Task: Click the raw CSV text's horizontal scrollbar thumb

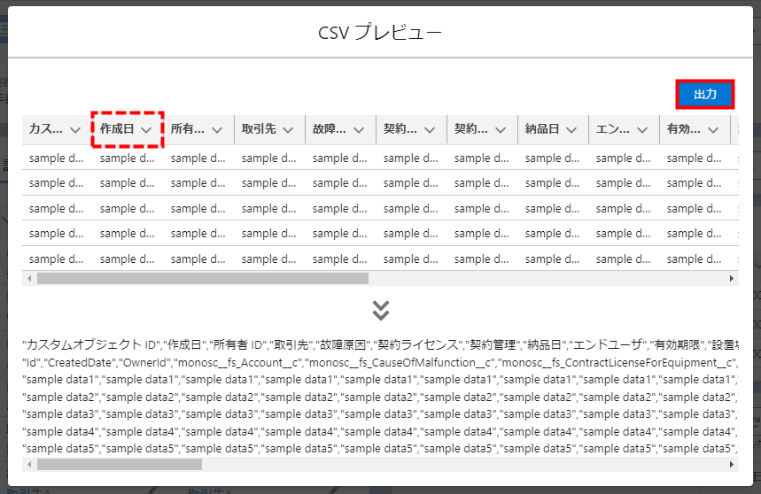Action: pyautogui.click(x=120, y=464)
